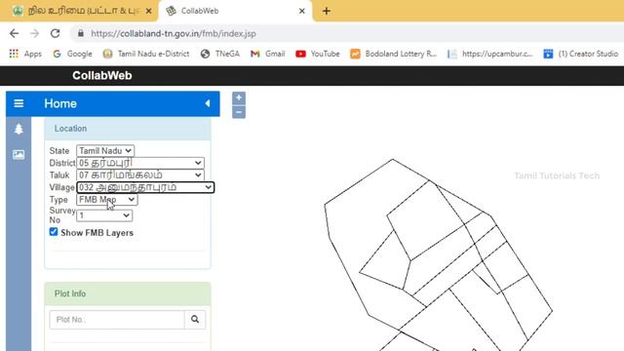Viewport: 624px width, 351px height.
Task: Click the plot search magnifier button
Action: tap(195, 320)
